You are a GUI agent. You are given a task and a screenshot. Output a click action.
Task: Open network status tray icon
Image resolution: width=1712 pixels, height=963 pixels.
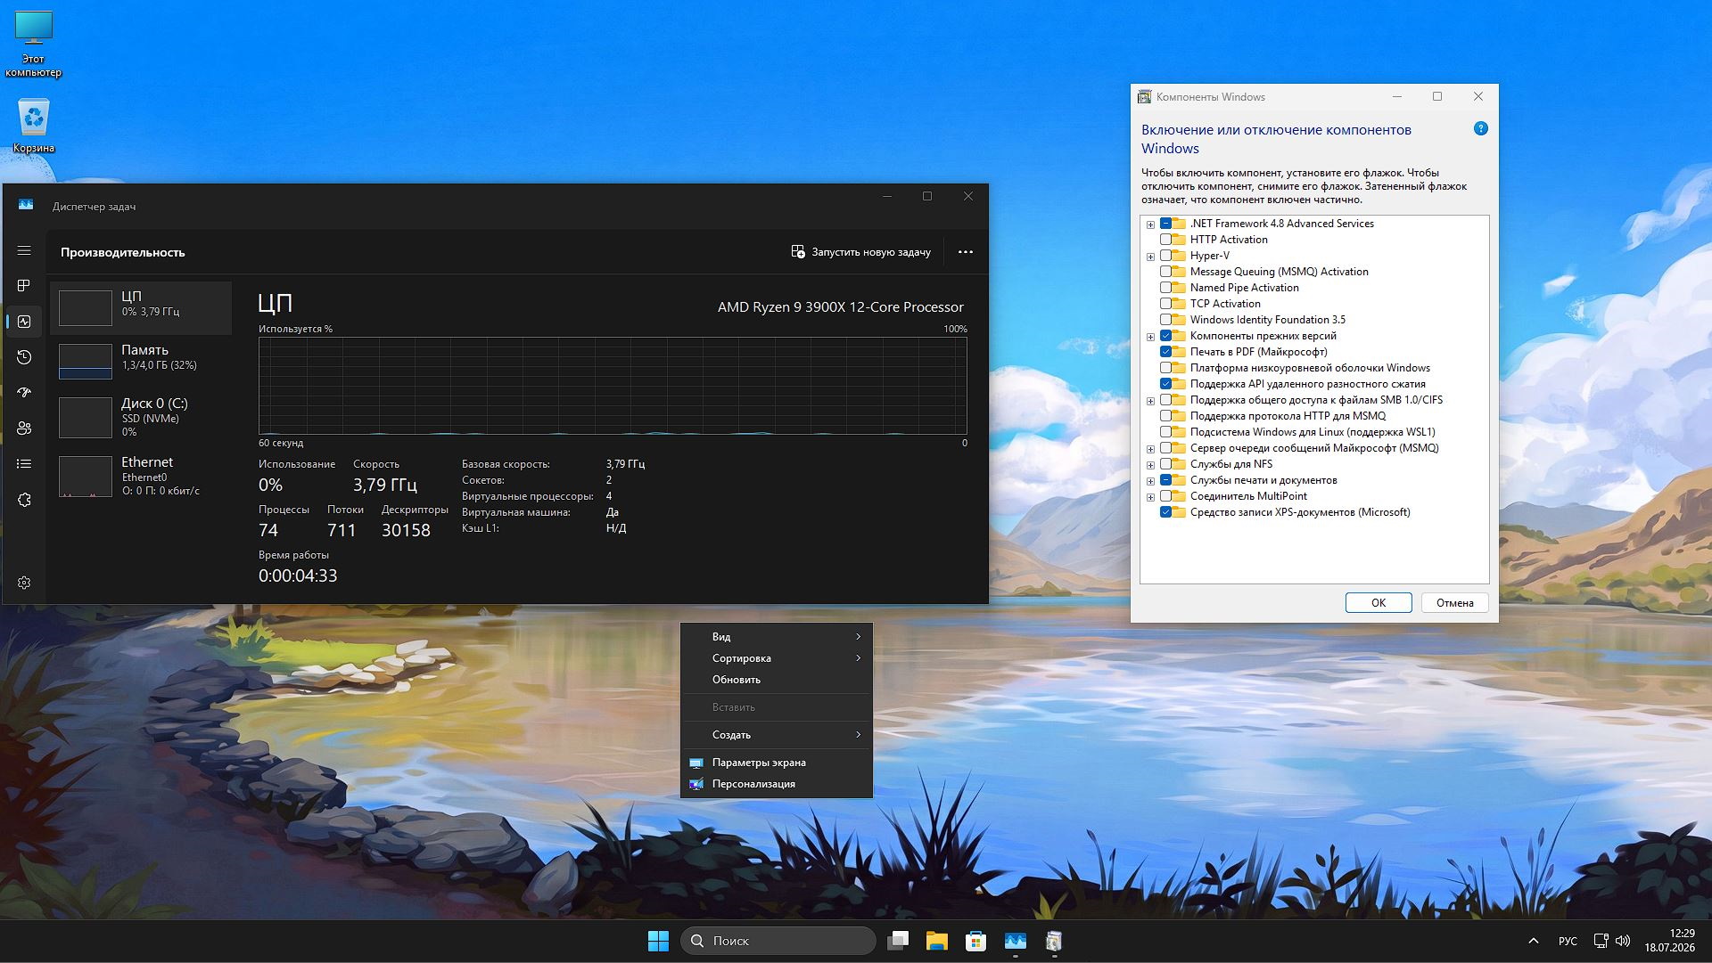point(1601,941)
